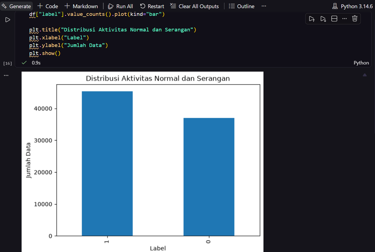Add a new Code cell

[x=48, y=6]
